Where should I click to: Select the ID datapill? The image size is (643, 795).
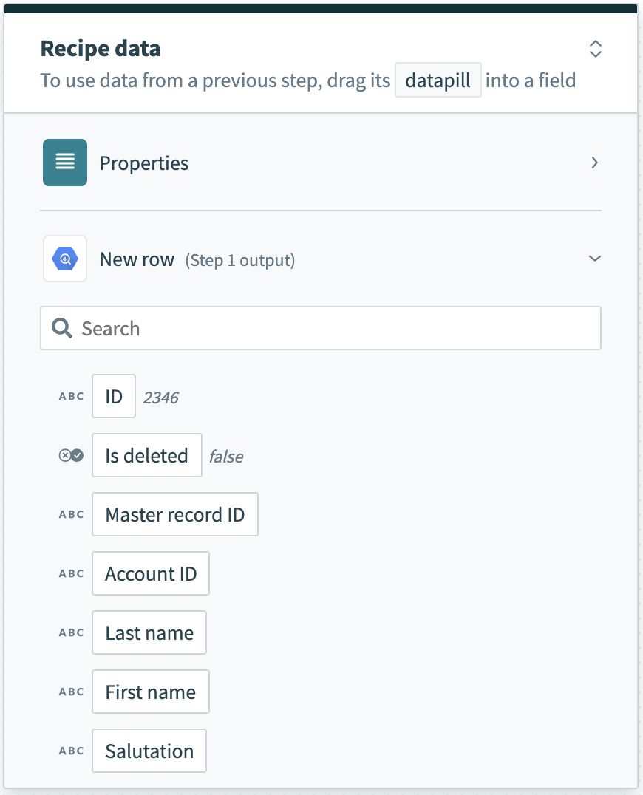(x=114, y=397)
